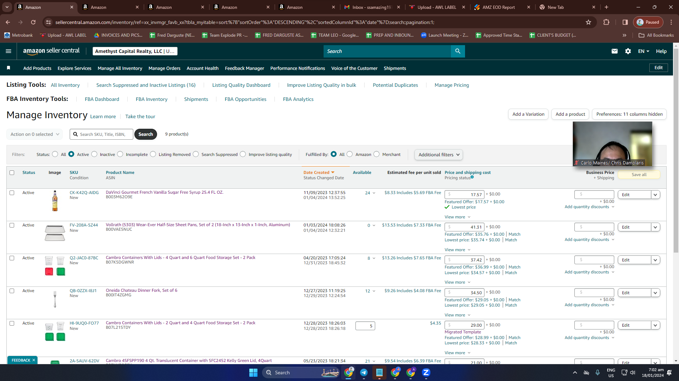Open the settings gear in Seller Central
Viewport: 679px width, 381px height.
click(628, 51)
